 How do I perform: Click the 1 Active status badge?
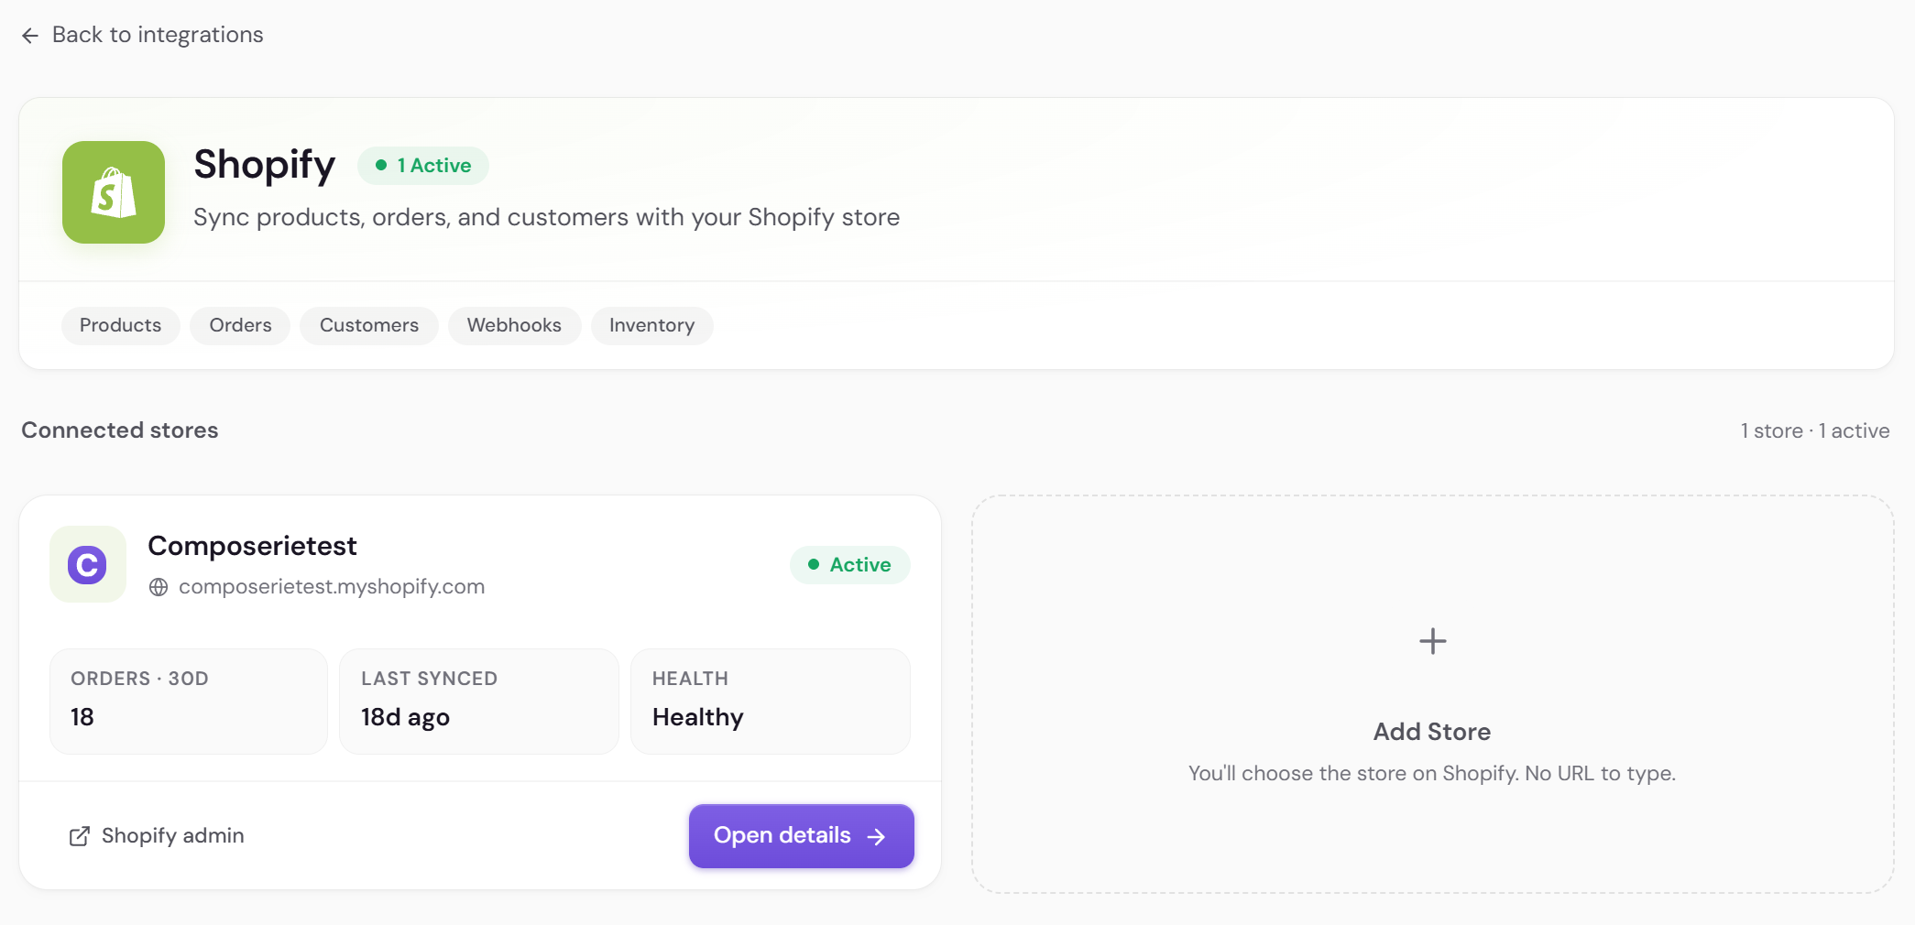423,166
